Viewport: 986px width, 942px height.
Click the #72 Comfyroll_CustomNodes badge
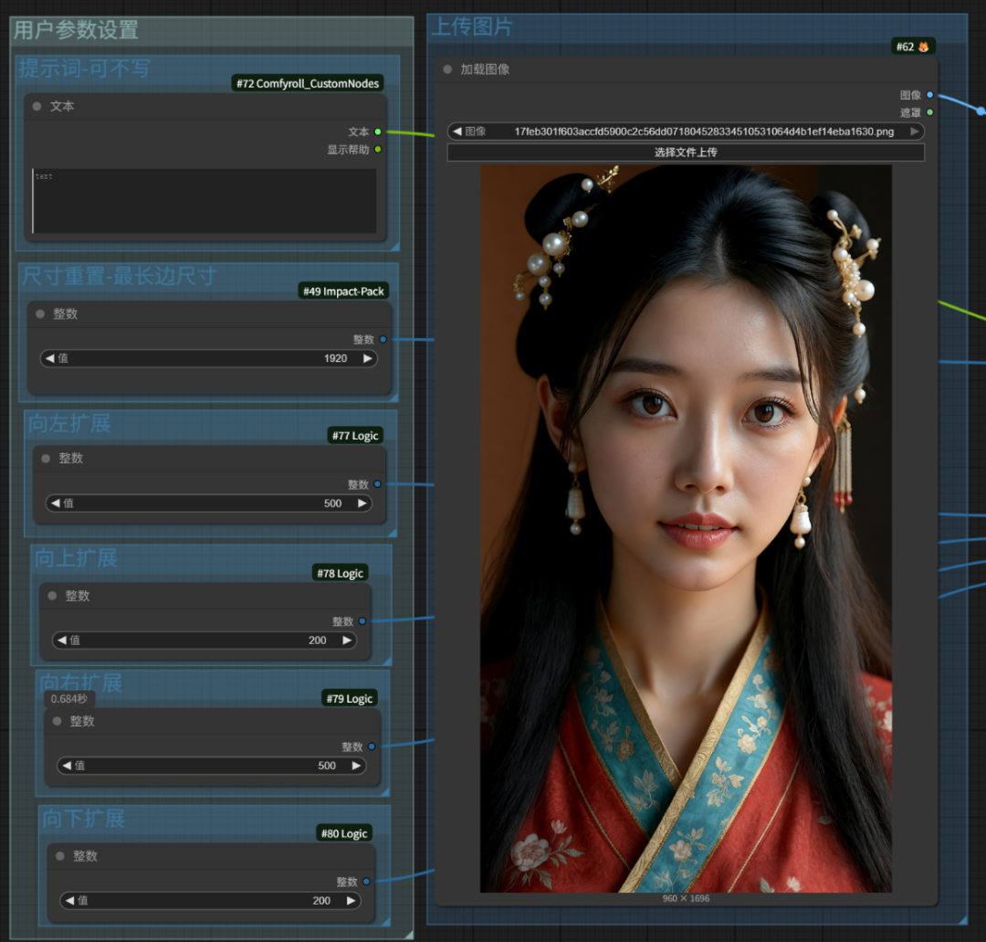point(308,83)
